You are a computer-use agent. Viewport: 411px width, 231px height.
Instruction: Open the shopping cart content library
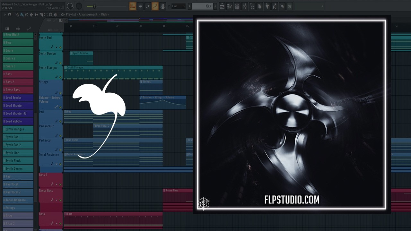coord(289,6)
